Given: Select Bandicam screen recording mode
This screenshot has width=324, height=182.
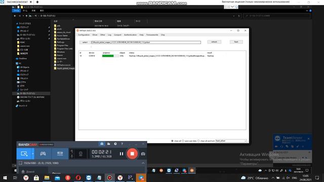Looking at the screenshot, I should (24, 154).
